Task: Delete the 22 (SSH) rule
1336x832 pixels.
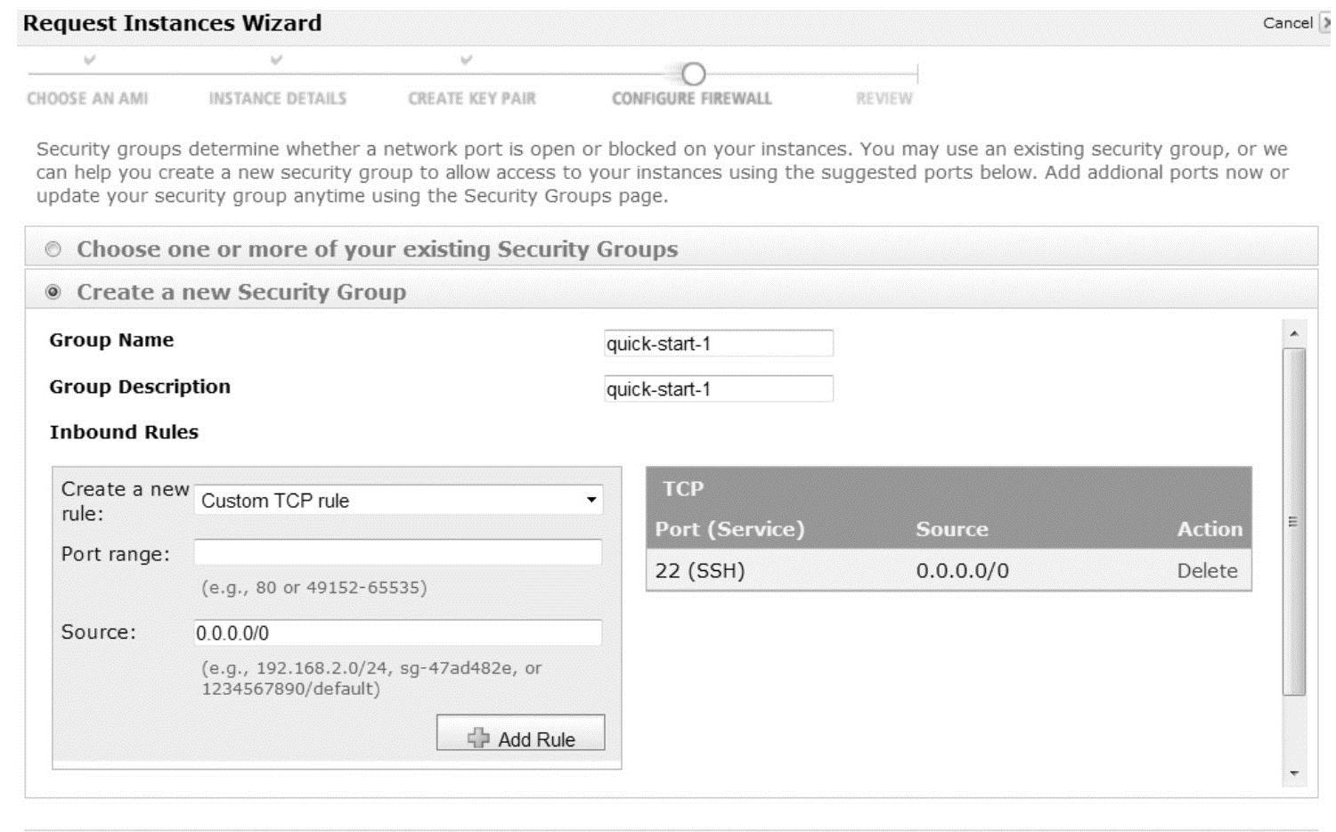Action: coord(1207,571)
